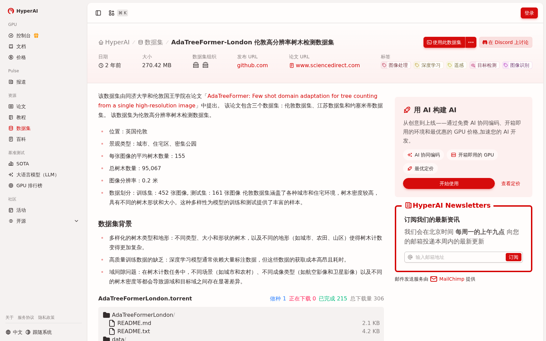Image resolution: width=546 pixels, height=341 pixels.
Task: Open github.com release URL
Action: point(253,65)
